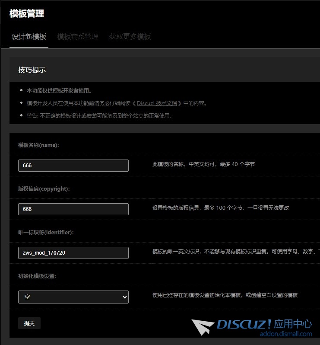Click the 唯一标识符 identifier field zvis_mod_170720
320x345 pixels.
coord(73,253)
